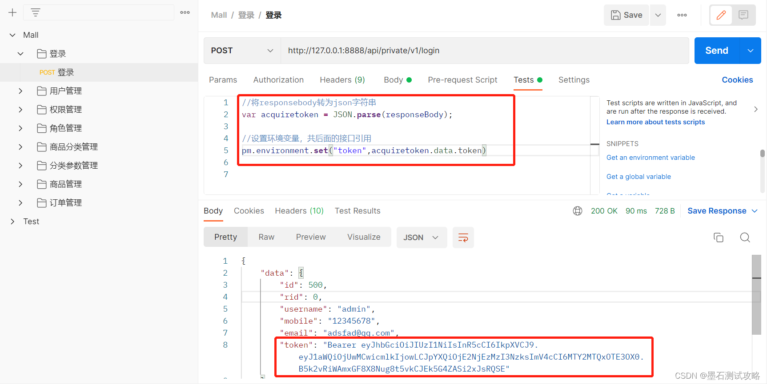Expand the 用户管理 folder
This screenshot has height=384, width=767.
point(20,91)
